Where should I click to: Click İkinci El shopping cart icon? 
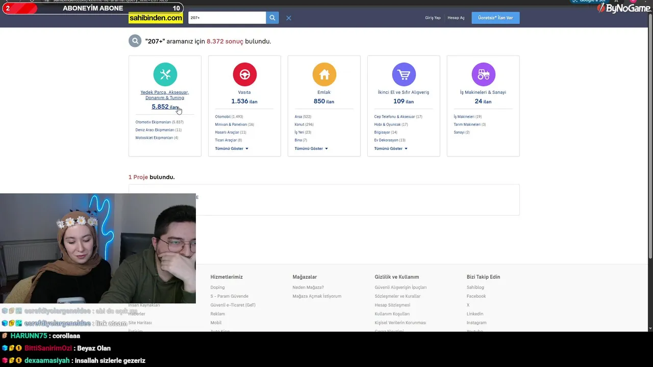(x=404, y=74)
